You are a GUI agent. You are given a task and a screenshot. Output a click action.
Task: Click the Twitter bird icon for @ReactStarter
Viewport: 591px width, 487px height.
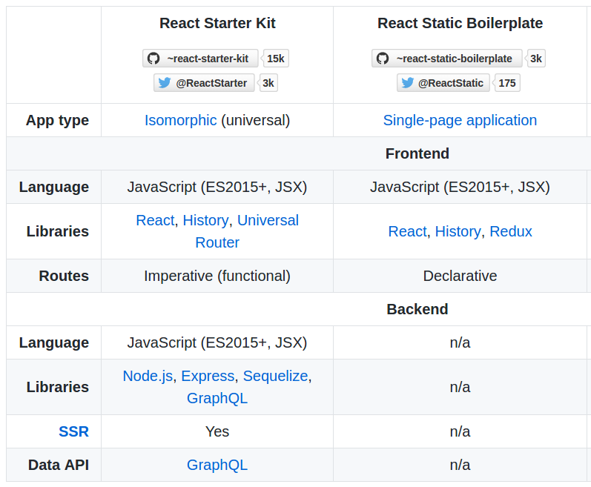coord(165,83)
